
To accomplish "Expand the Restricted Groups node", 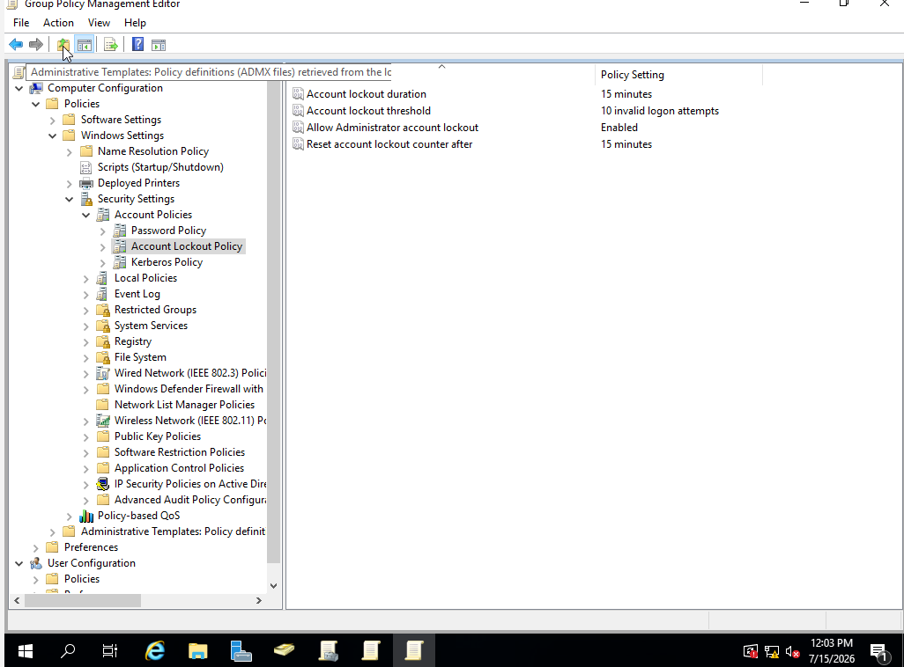I will pyautogui.click(x=85, y=311).
